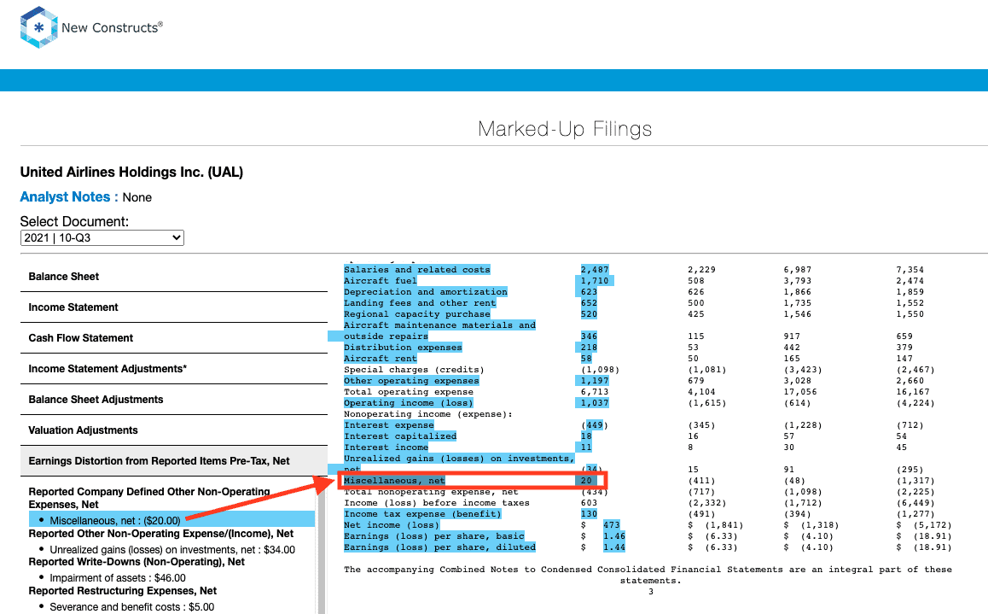This screenshot has height=614, width=988.
Task: Click the 473 net income value
Action: pyautogui.click(x=612, y=525)
